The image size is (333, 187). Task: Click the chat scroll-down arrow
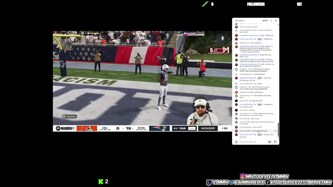pyautogui.click(x=278, y=138)
